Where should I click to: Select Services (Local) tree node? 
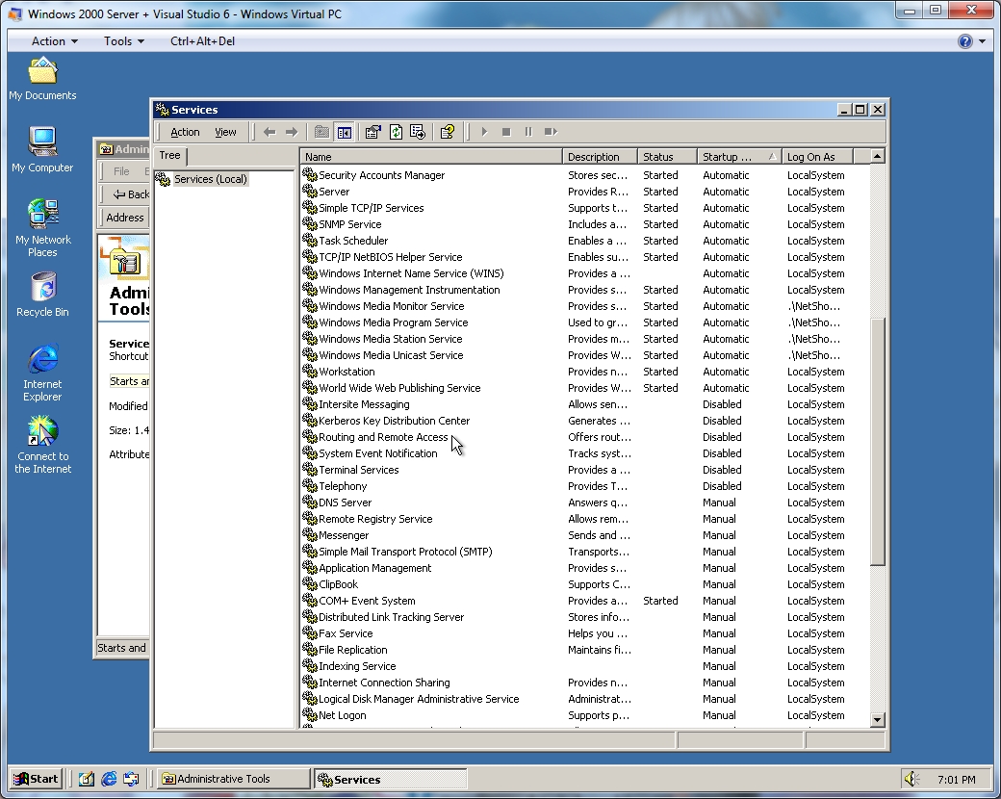(210, 179)
